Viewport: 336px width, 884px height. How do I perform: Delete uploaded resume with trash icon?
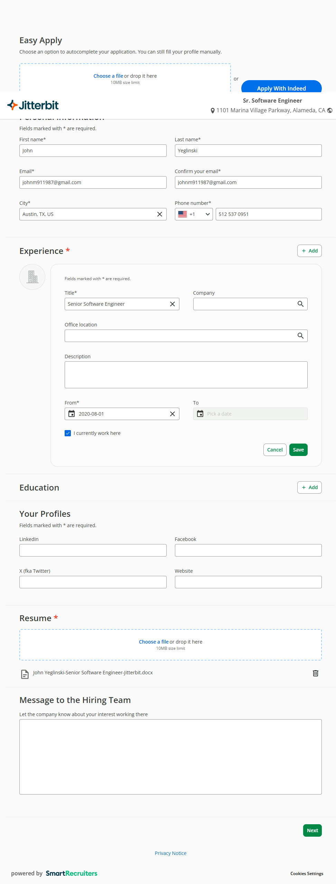pyautogui.click(x=315, y=673)
